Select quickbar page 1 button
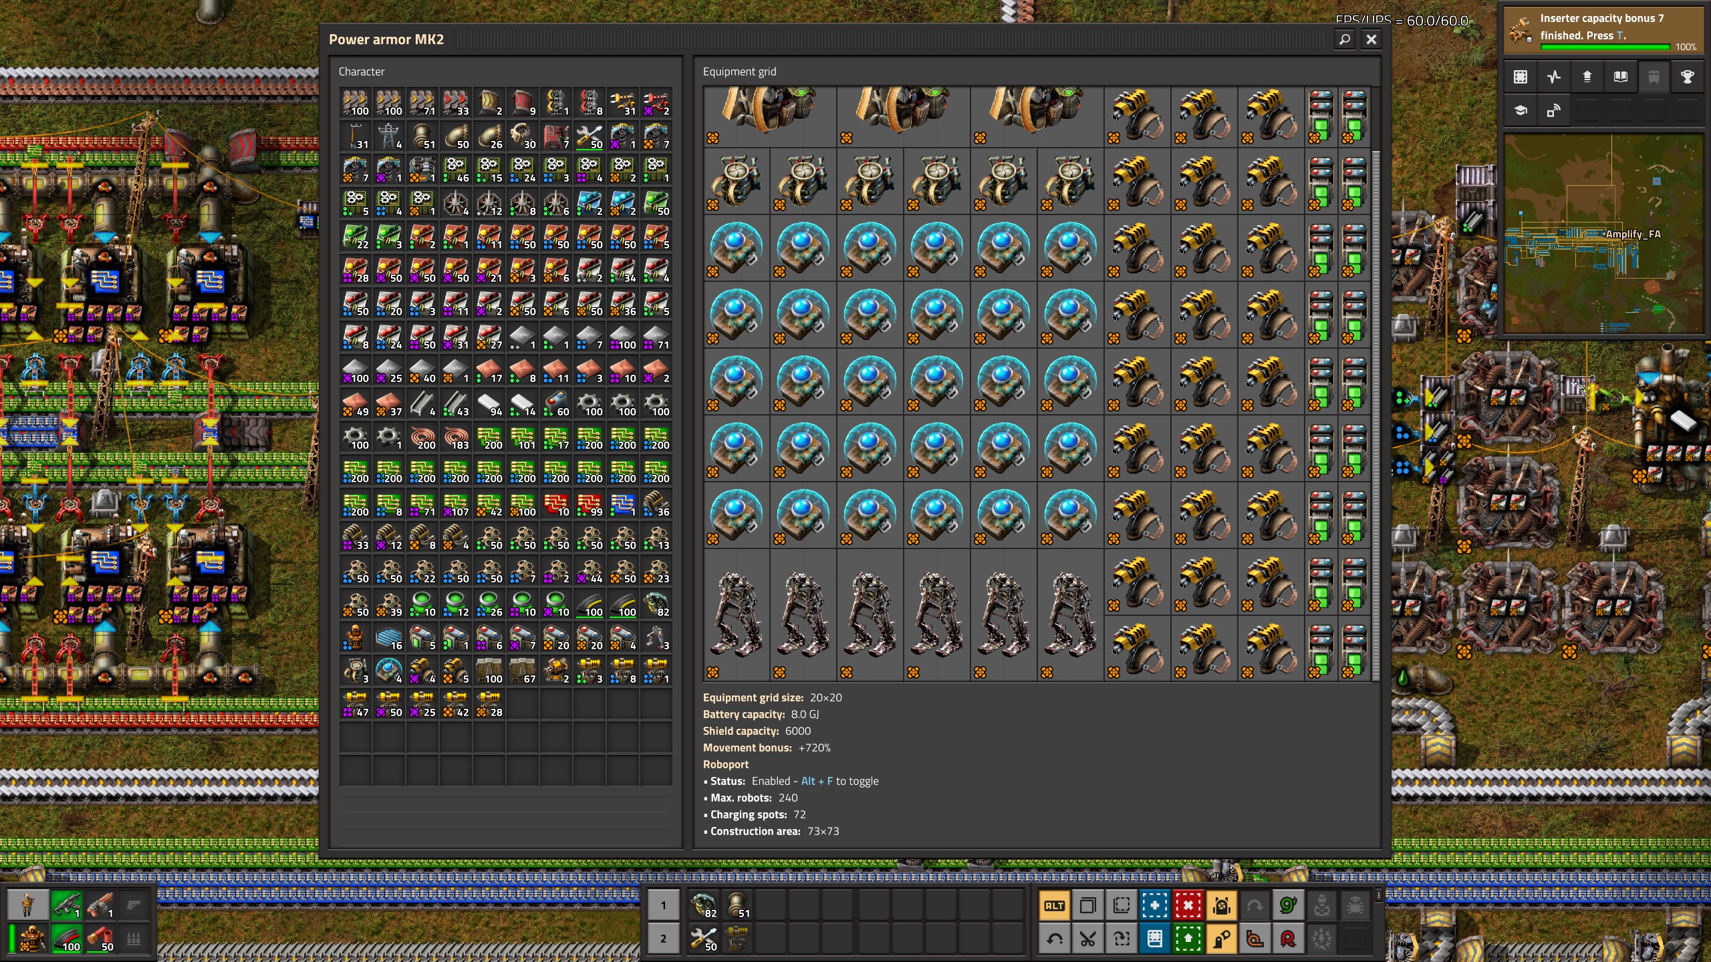 [x=663, y=906]
